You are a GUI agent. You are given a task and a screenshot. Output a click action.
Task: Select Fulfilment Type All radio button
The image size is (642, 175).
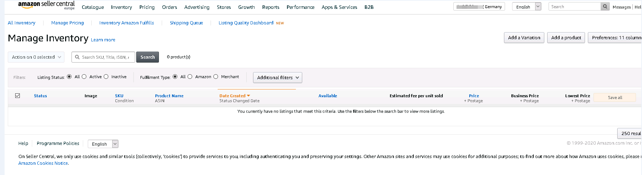tap(175, 76)
